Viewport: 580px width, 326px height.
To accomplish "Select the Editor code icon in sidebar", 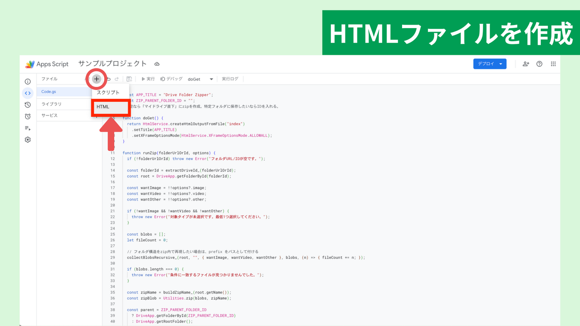I will [x=28, y=93].
